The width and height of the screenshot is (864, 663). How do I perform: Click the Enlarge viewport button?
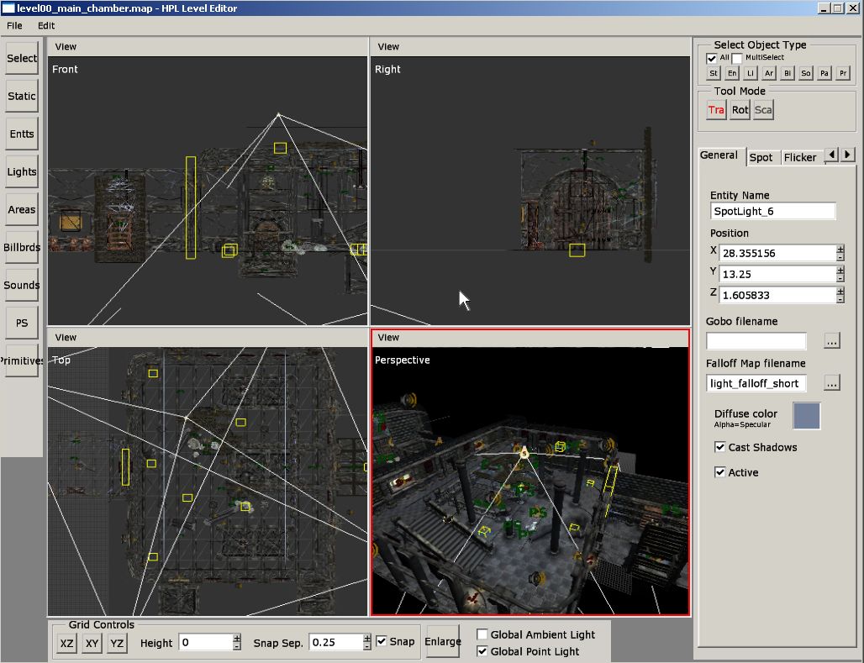coord(443,642)
